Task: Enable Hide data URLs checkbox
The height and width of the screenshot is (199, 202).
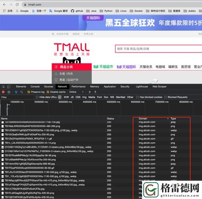Action: 37,97
